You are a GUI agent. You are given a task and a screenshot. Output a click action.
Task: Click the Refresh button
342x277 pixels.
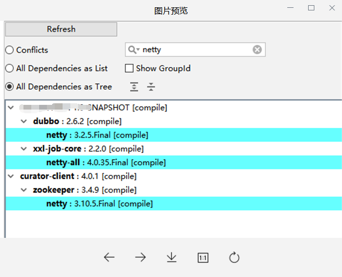point(61,29)
